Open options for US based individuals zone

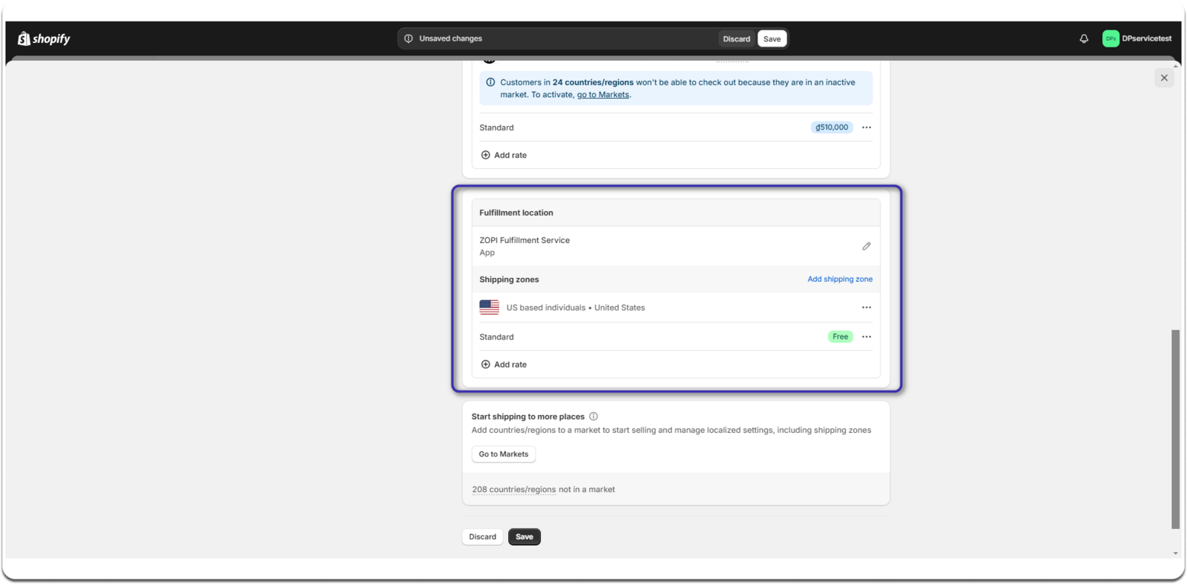pos(867,308)
